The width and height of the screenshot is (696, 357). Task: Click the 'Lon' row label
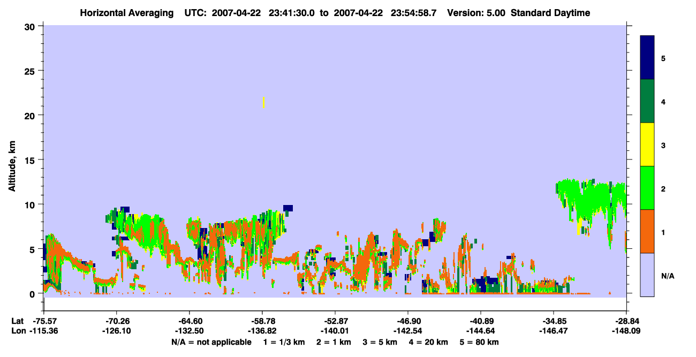pyautogui.click(x=18, y=331)
